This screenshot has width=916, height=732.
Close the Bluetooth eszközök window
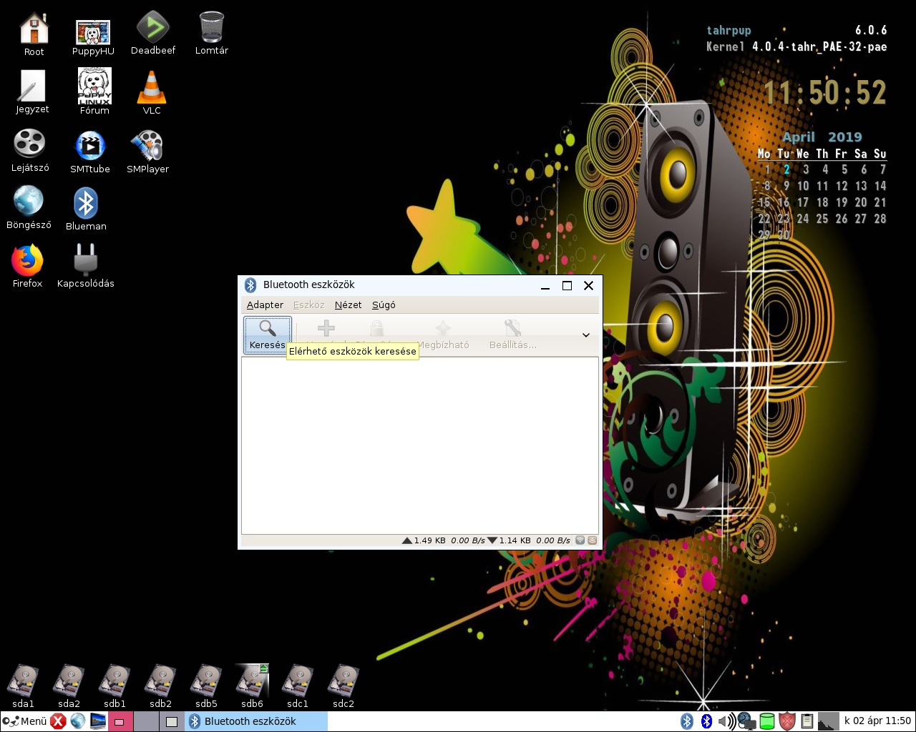(x=588, y=285)
